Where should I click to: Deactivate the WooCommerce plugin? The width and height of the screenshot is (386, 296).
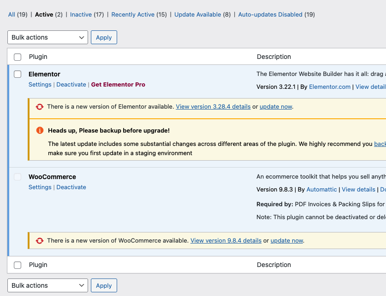pos(71,187)
